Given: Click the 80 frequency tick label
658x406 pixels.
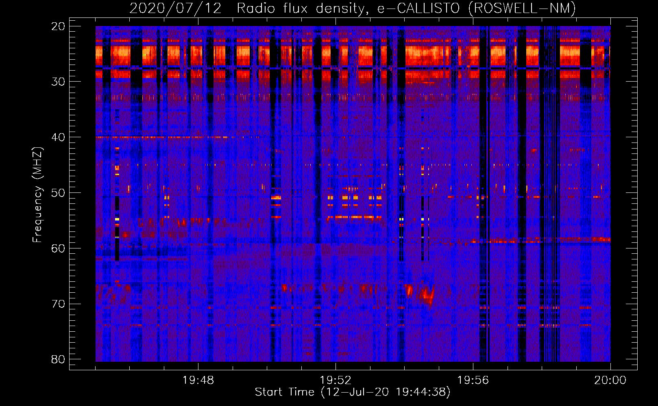Looking at the screenshot, I should point(58,359).
